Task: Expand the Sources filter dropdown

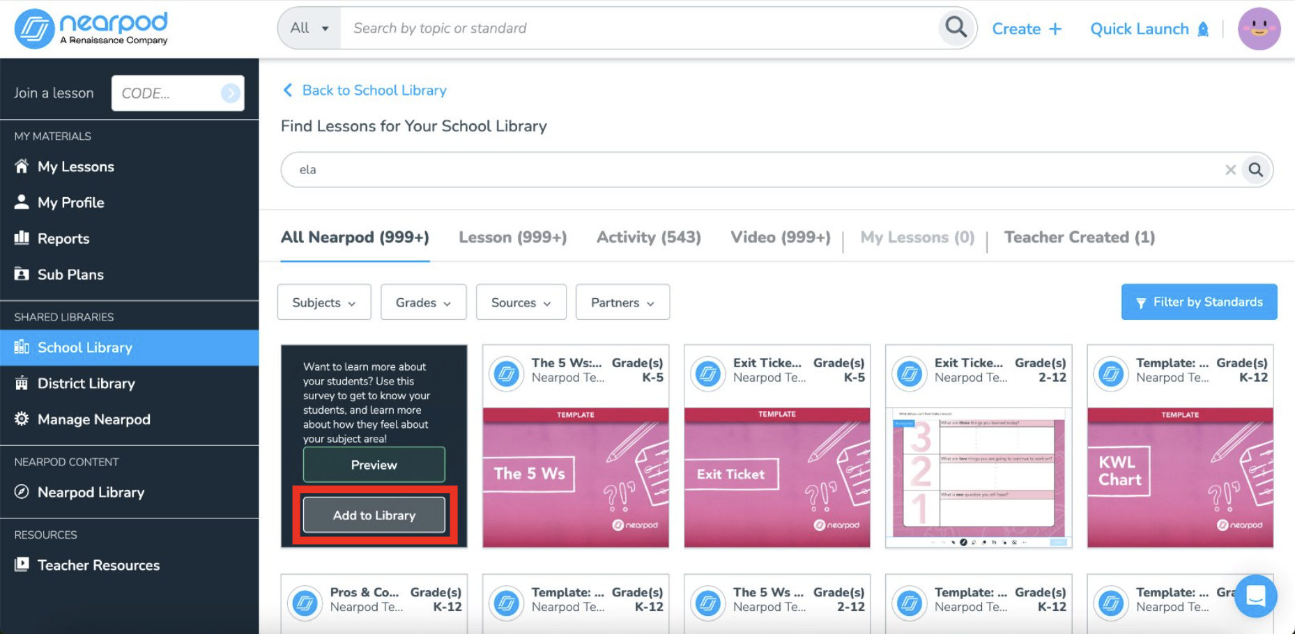Action: (x=521, y=302)
